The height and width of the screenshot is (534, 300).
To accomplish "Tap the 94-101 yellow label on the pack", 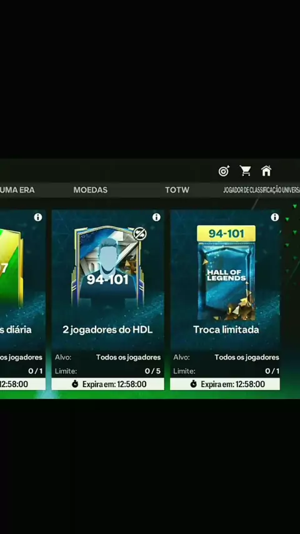I will pos(226,234).
